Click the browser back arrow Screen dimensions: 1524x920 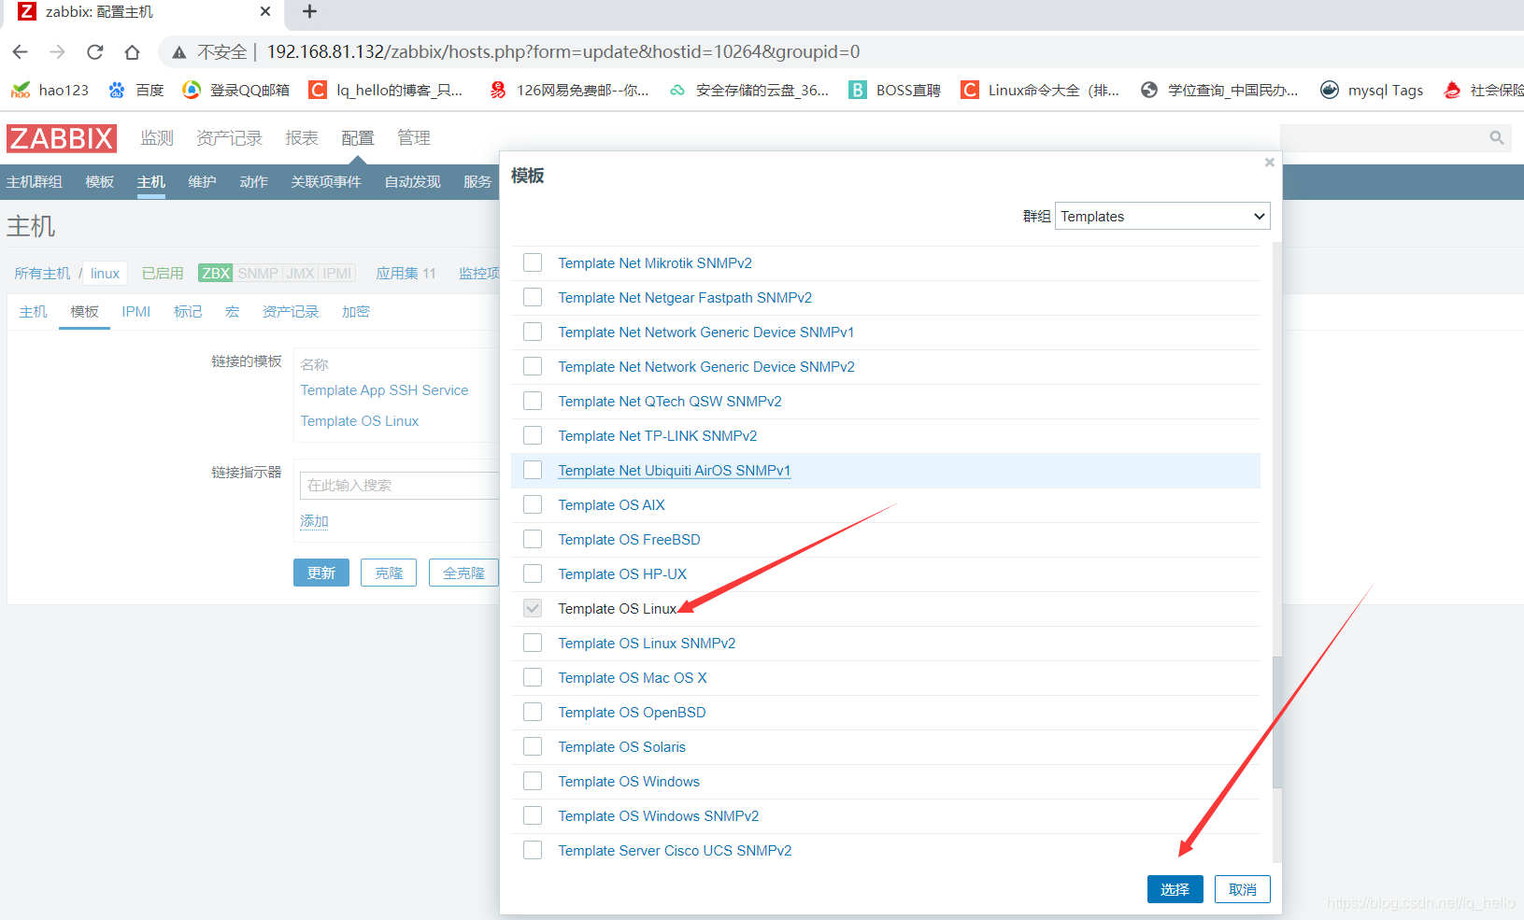(21, 51)
